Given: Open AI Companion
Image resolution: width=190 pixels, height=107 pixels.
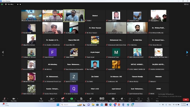Looking at the screenshot, I should 90,99.
